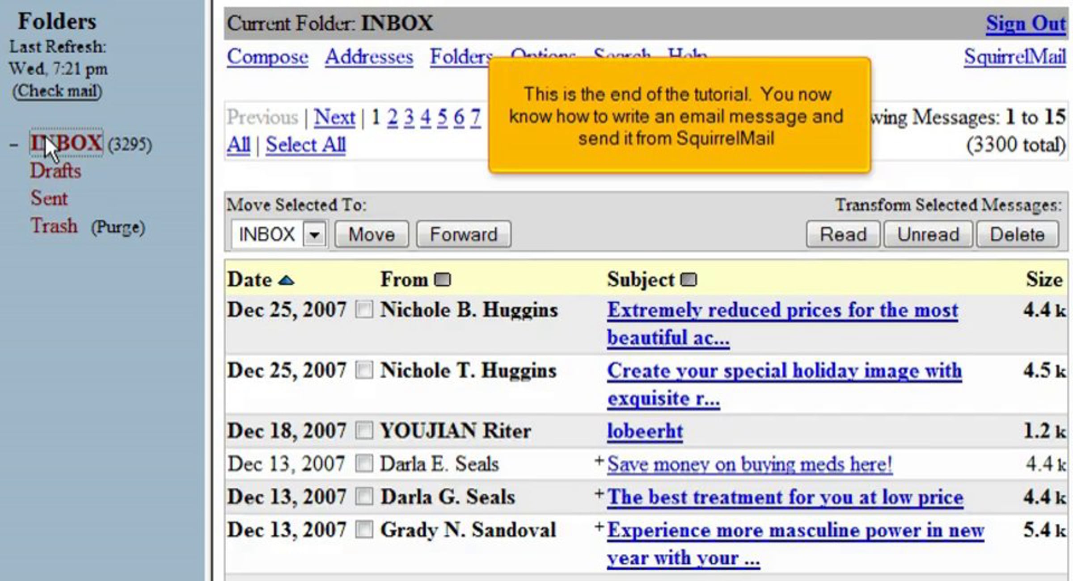The width and height of the screenshot is (1073, 581).
Task: Mark selected messages using Unread button
Action: tap(928, 234)
